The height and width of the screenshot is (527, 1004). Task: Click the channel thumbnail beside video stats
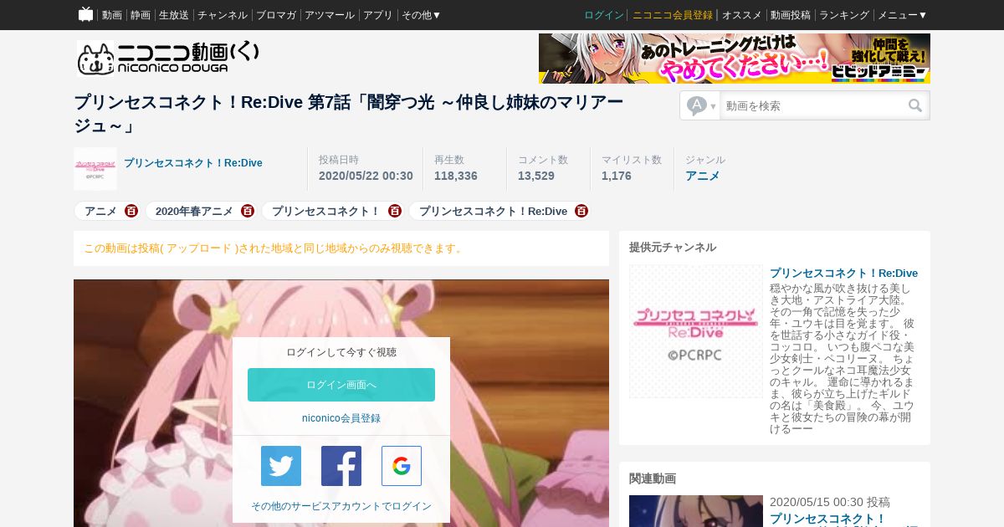click(95, 169)
